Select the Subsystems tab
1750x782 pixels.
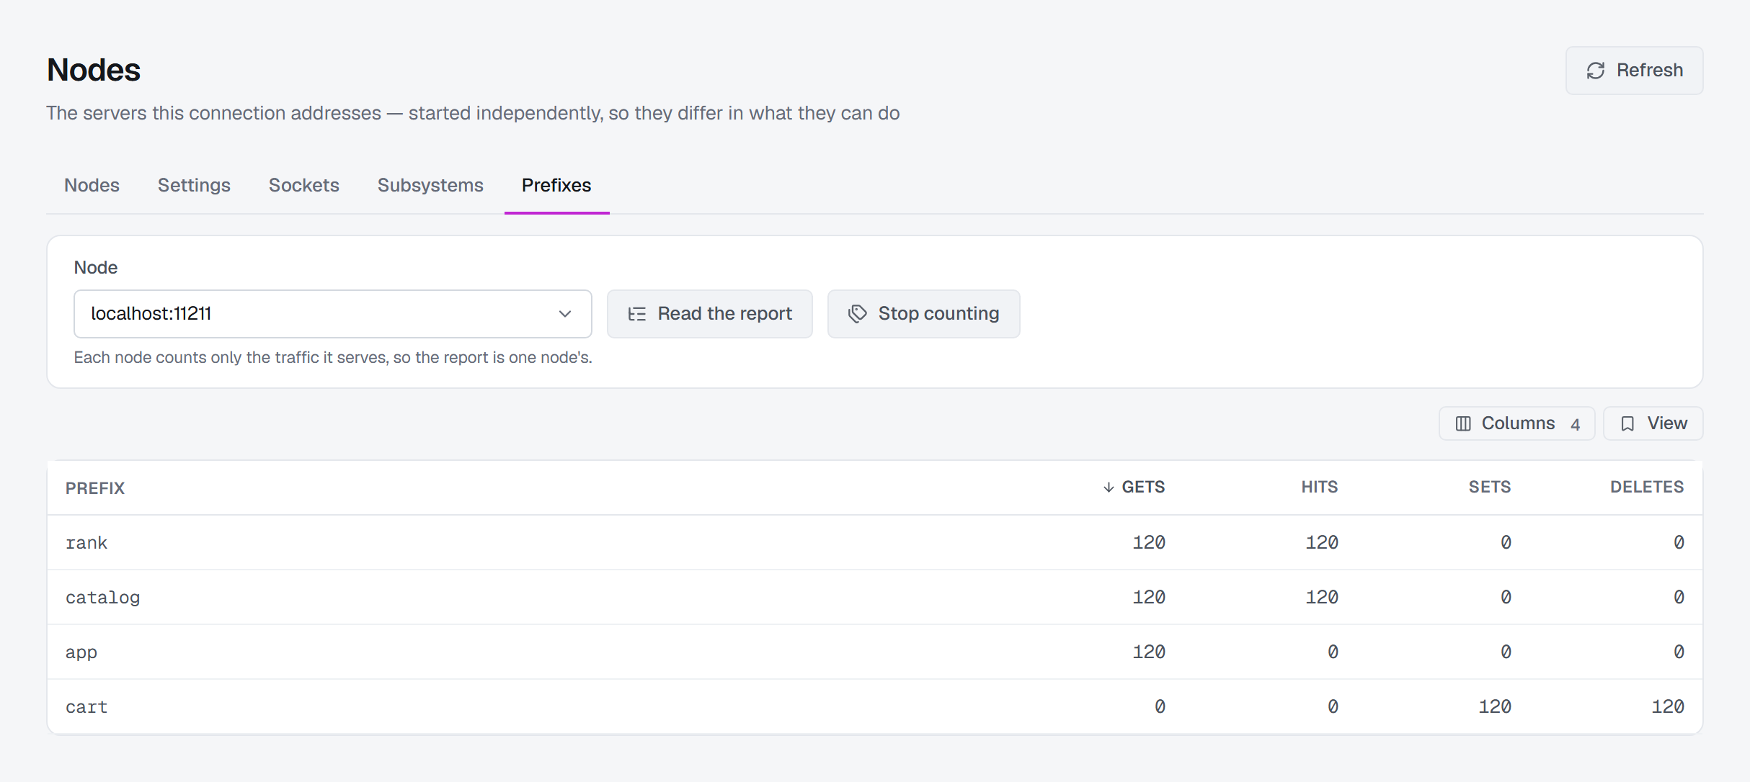(x=430, y=185)
